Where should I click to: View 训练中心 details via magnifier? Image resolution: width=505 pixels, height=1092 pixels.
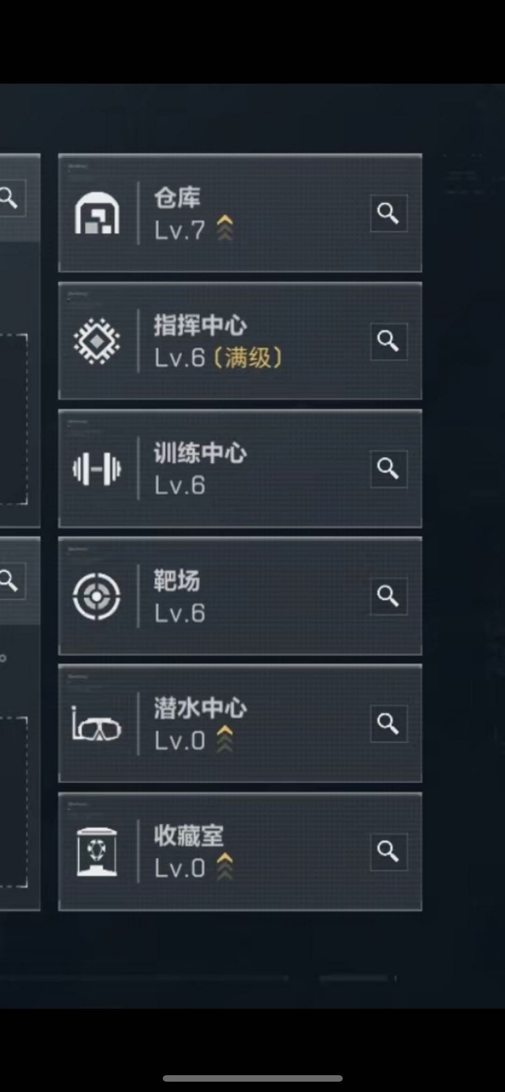click(x=389, y=469)
